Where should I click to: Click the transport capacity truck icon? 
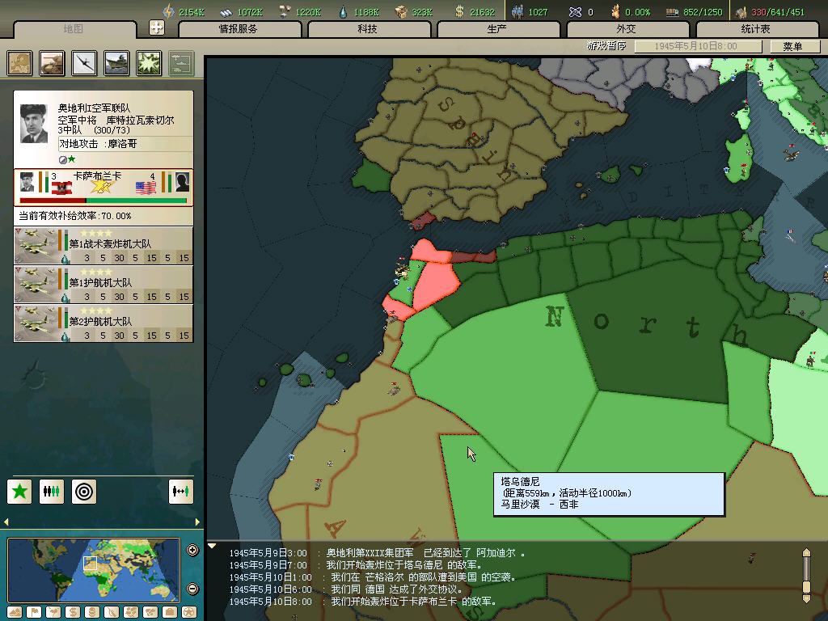[x=672, y=12]
